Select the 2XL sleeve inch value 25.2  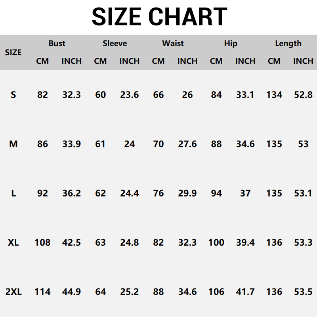click(130, 292)
